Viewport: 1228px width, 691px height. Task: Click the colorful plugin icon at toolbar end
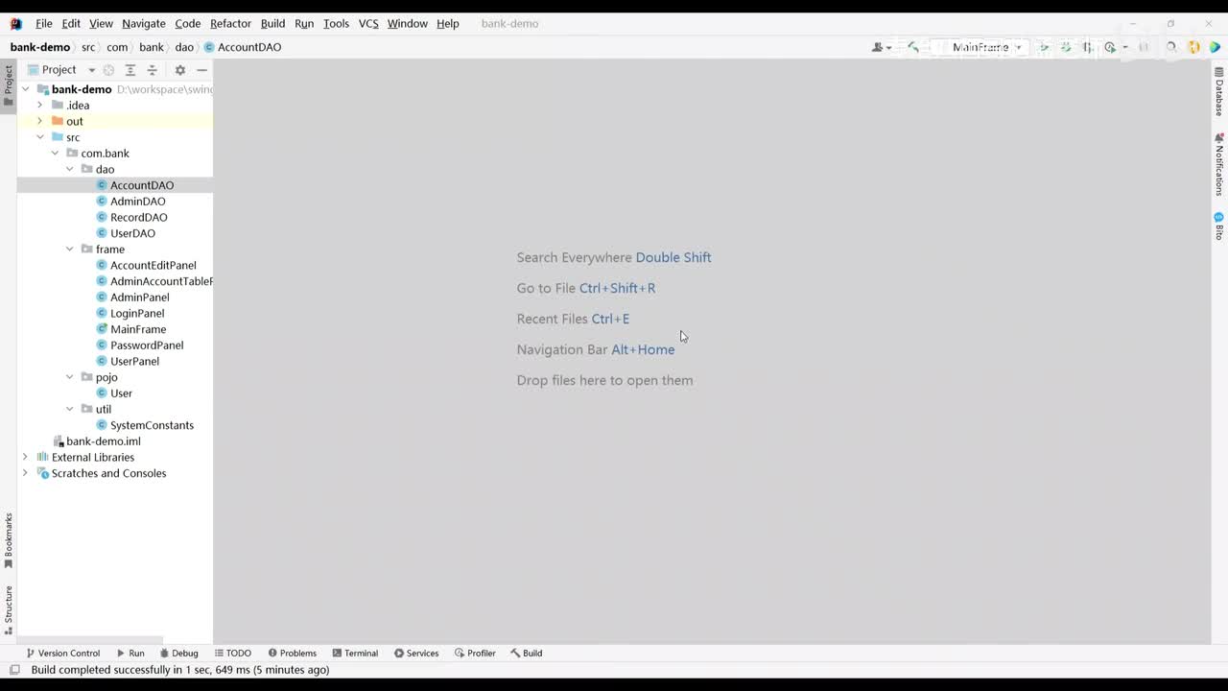[x=1215, y=47]
